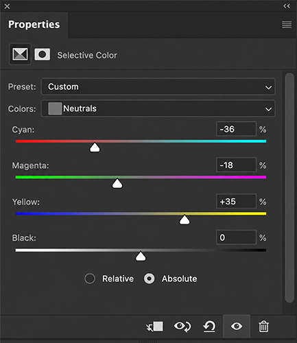Click the Yellow slider handle
297x343 pixels.
point(185,220)
